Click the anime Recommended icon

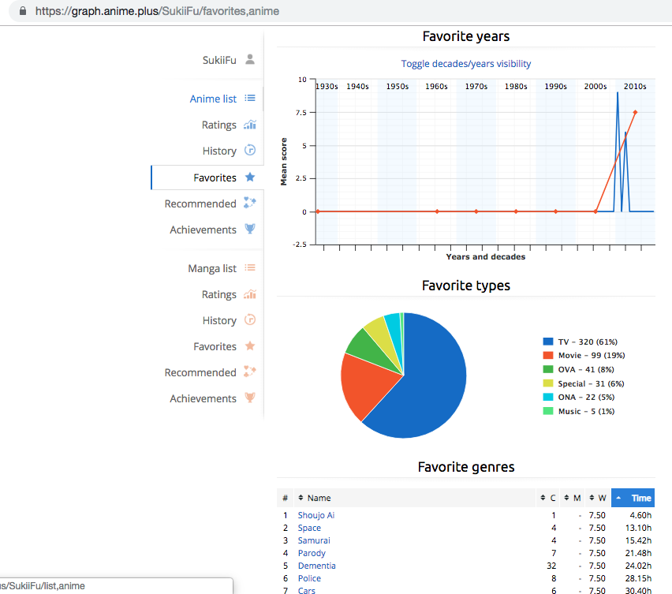pyautogui.click(x=250, y=204)
